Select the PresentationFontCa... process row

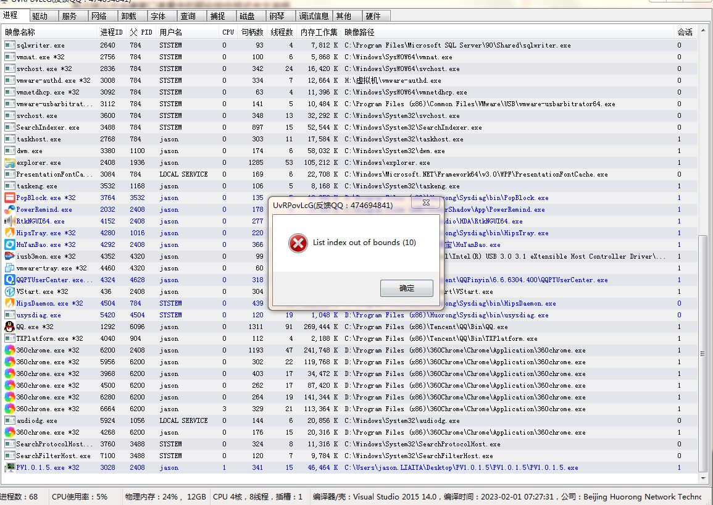point(349,174)
